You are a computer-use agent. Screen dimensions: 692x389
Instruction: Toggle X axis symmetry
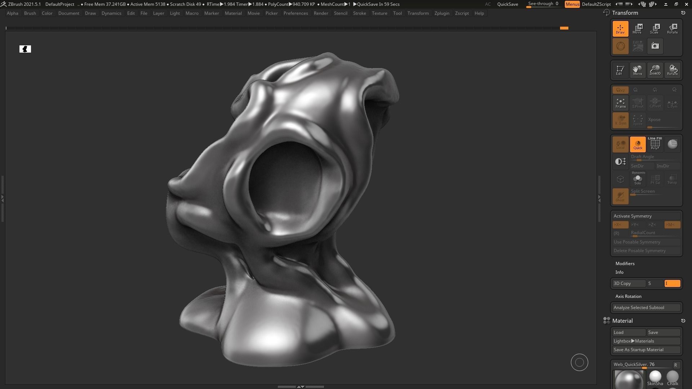tap(620, 225)
